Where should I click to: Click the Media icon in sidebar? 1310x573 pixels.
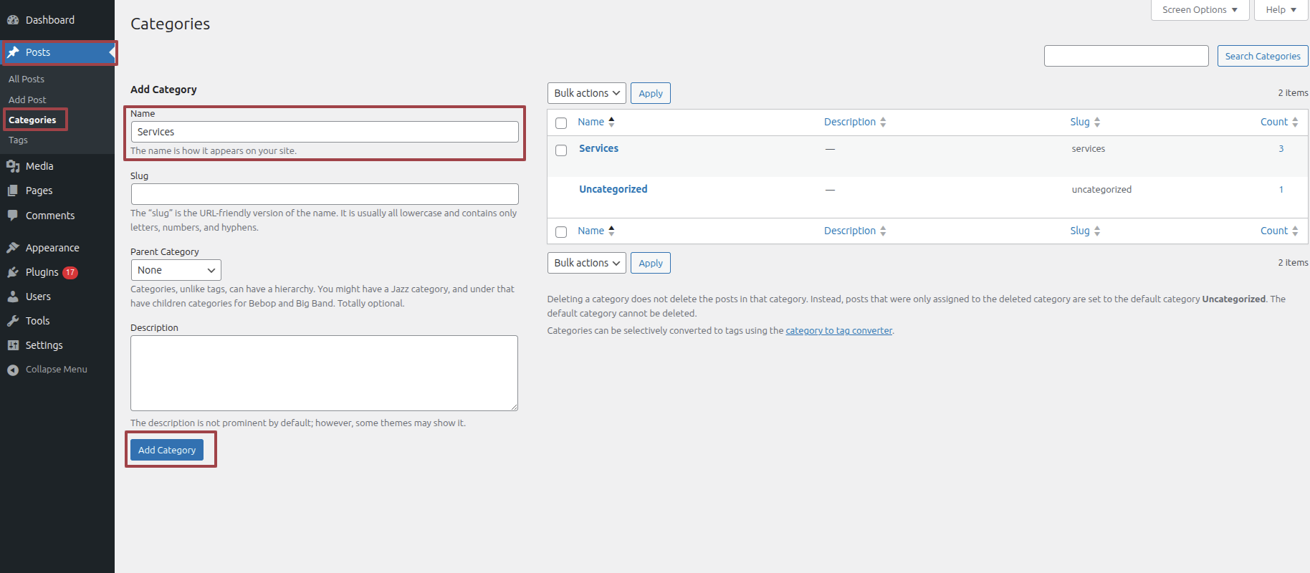13,166
